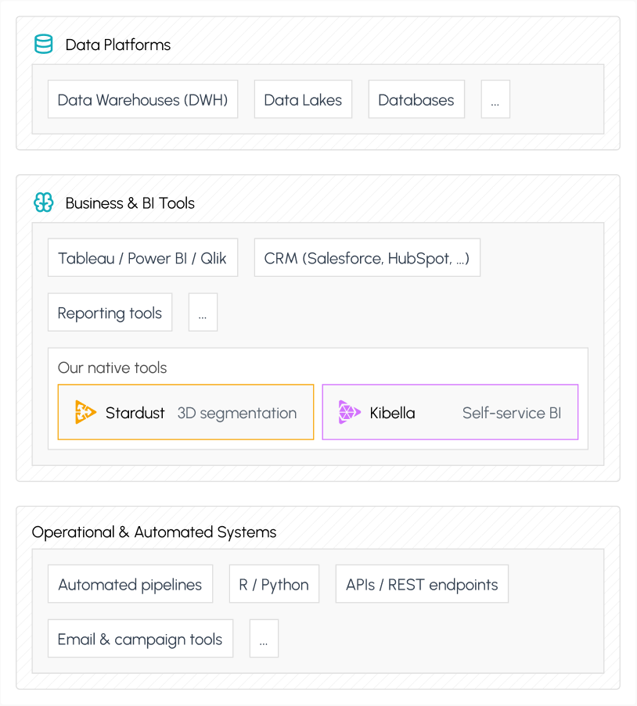Viewport: 637px width, 706px height.
Task: Open the Kibella Self-service BI card
Action: tap(450, 412)
